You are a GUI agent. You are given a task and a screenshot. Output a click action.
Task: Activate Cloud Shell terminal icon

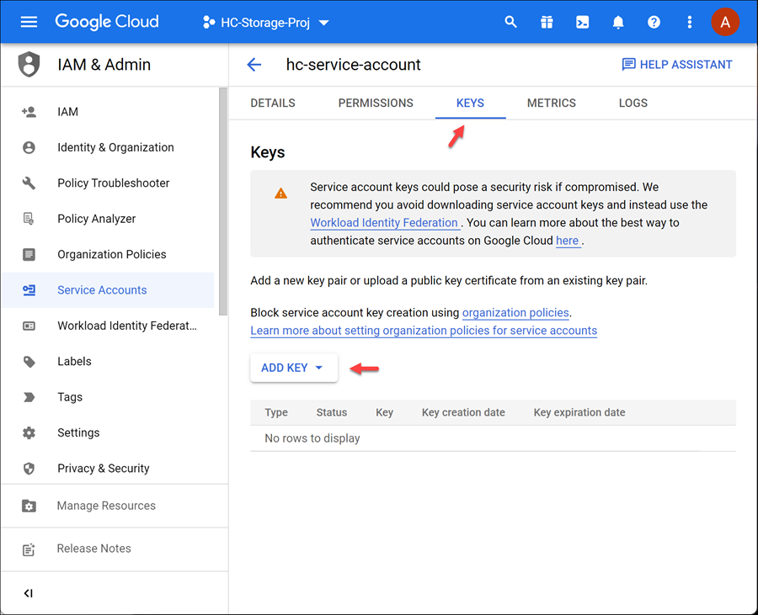[582, 22]
